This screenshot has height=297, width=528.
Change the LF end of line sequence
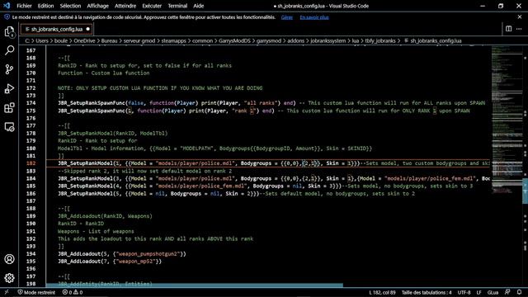pos(478,292)
